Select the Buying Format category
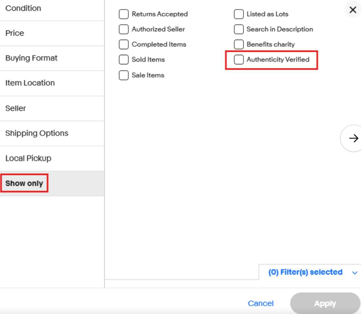 (x=32, y=58)
